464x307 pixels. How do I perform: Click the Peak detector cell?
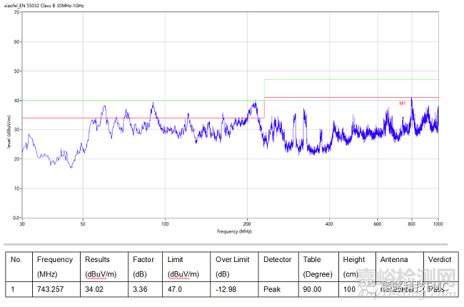tap(271, 291)
